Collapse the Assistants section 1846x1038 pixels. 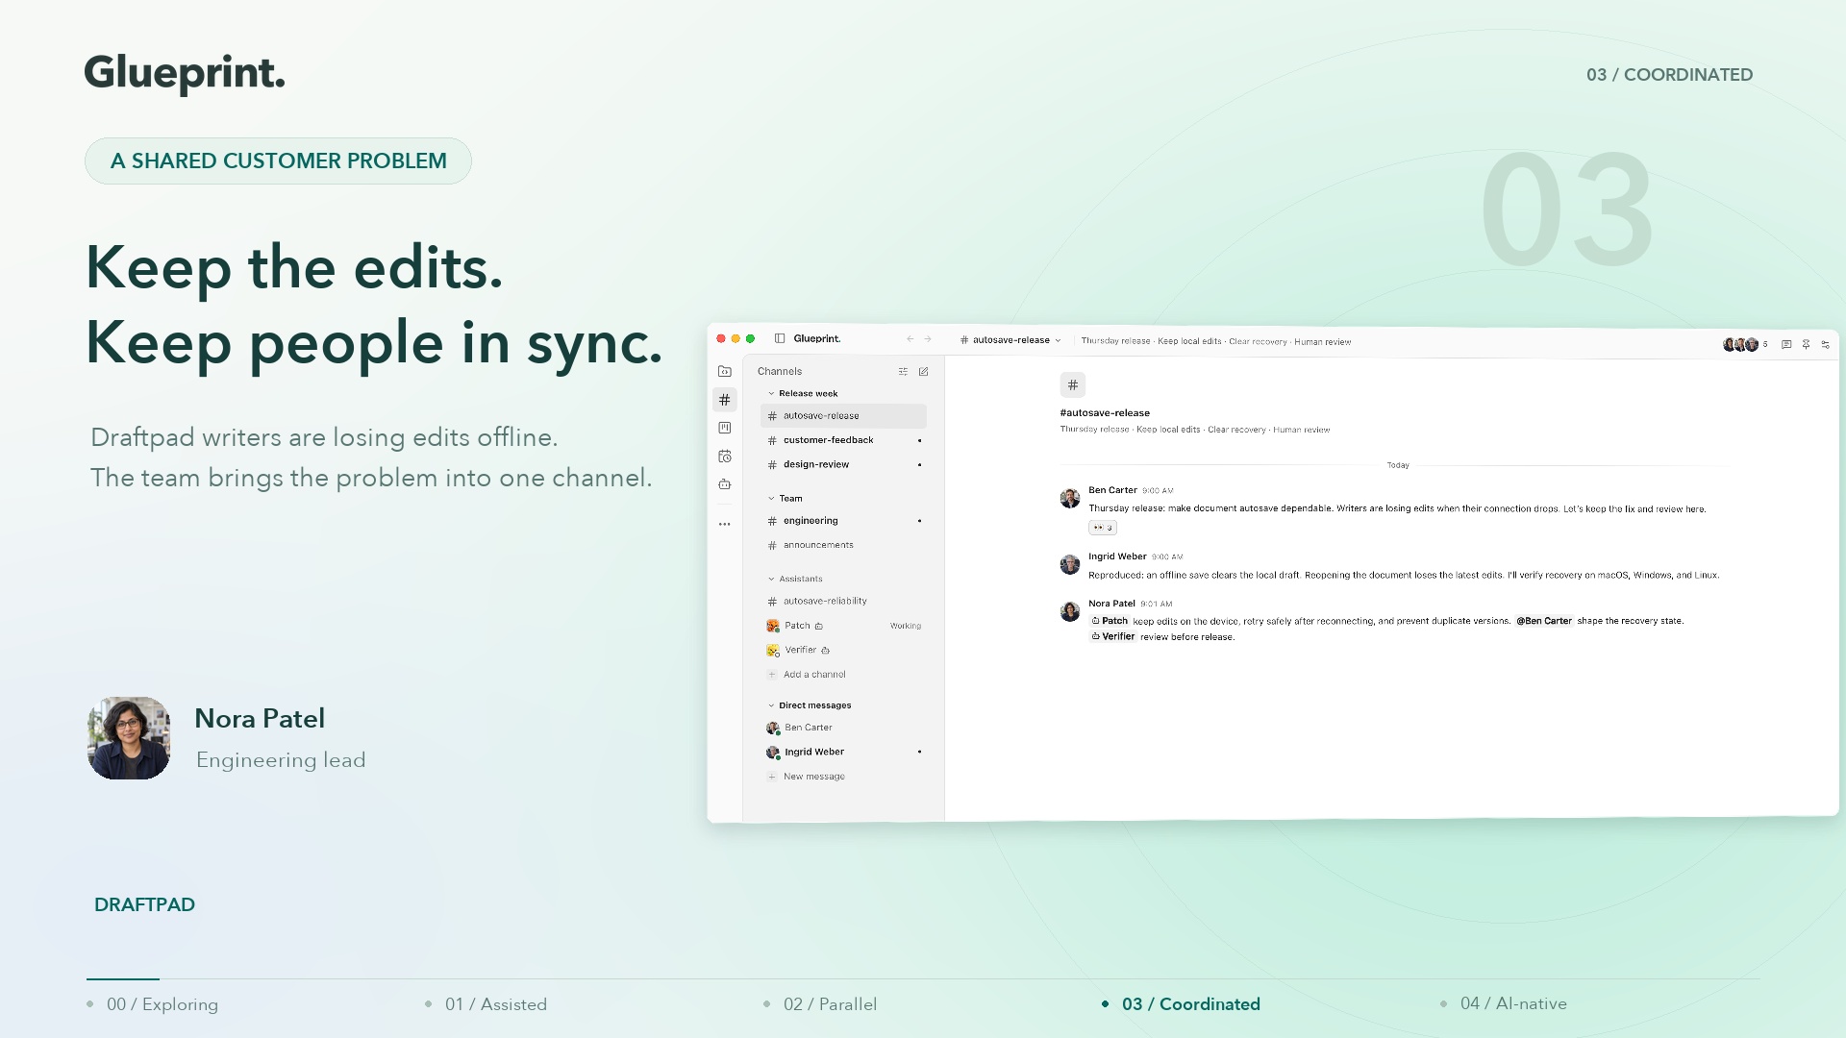(795, 580)
